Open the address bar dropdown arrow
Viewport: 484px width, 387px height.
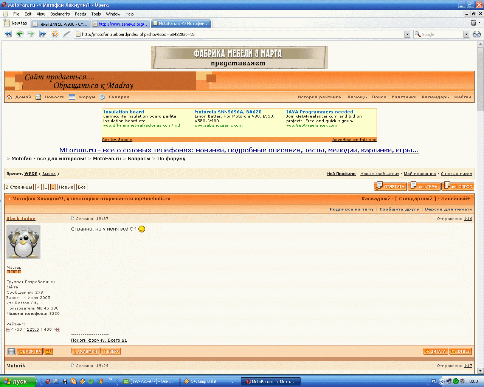coord(407,34)
